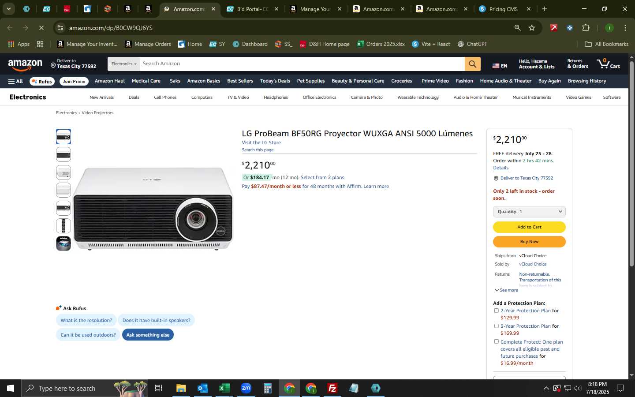
Task: Click Add to Cart button
Action: (529, 227)
